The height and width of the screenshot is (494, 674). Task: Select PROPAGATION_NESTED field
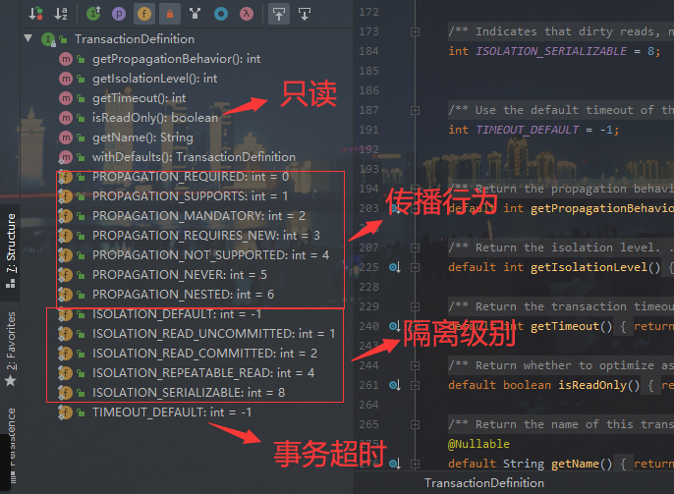[183, 295]
